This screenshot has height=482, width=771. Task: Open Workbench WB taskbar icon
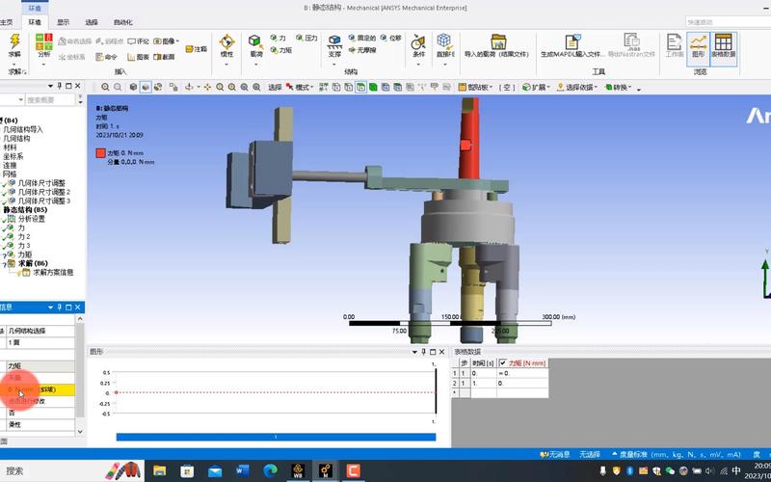(x=298, y=470)
